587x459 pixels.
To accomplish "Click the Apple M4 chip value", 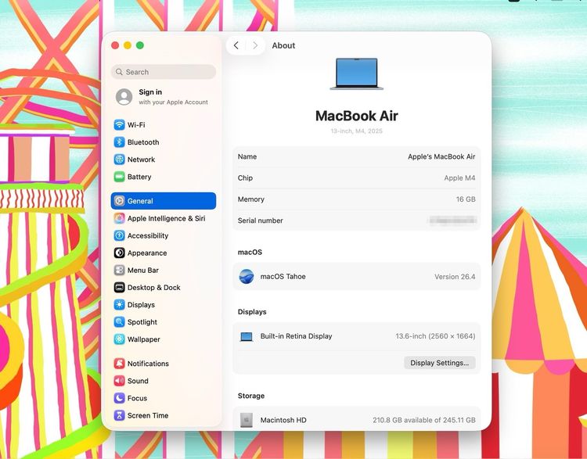I will [x=459, y=178].
